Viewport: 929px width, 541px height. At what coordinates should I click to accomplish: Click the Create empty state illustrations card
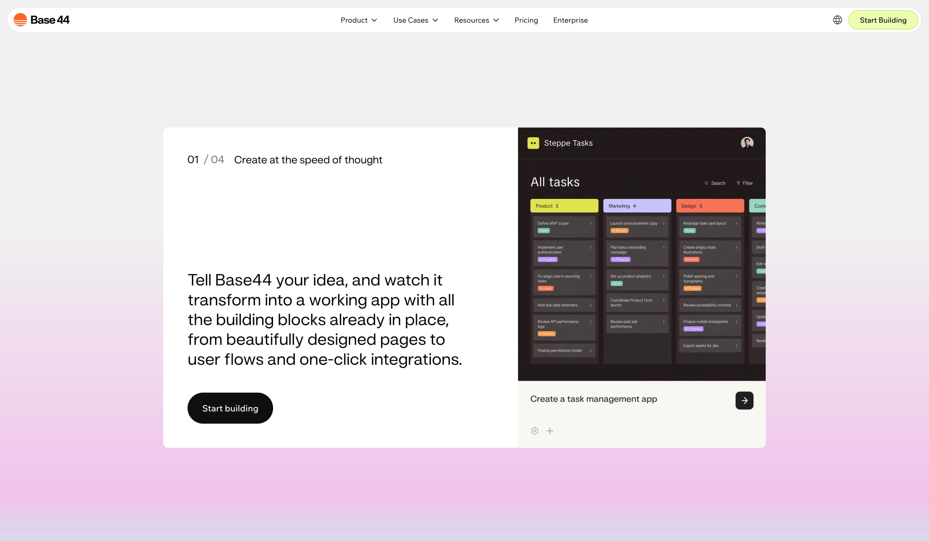click(710, 253)
